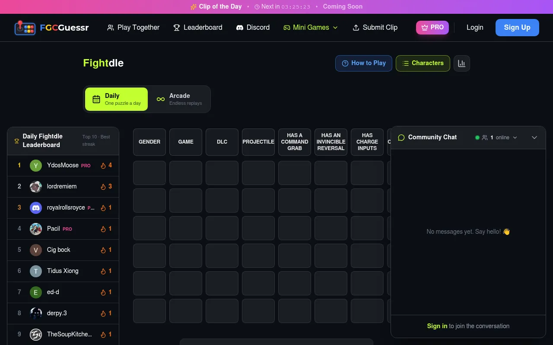This screenshot has width=553, height=345.
Task: Click the Fightdle page title
Action: coord(103,63)
